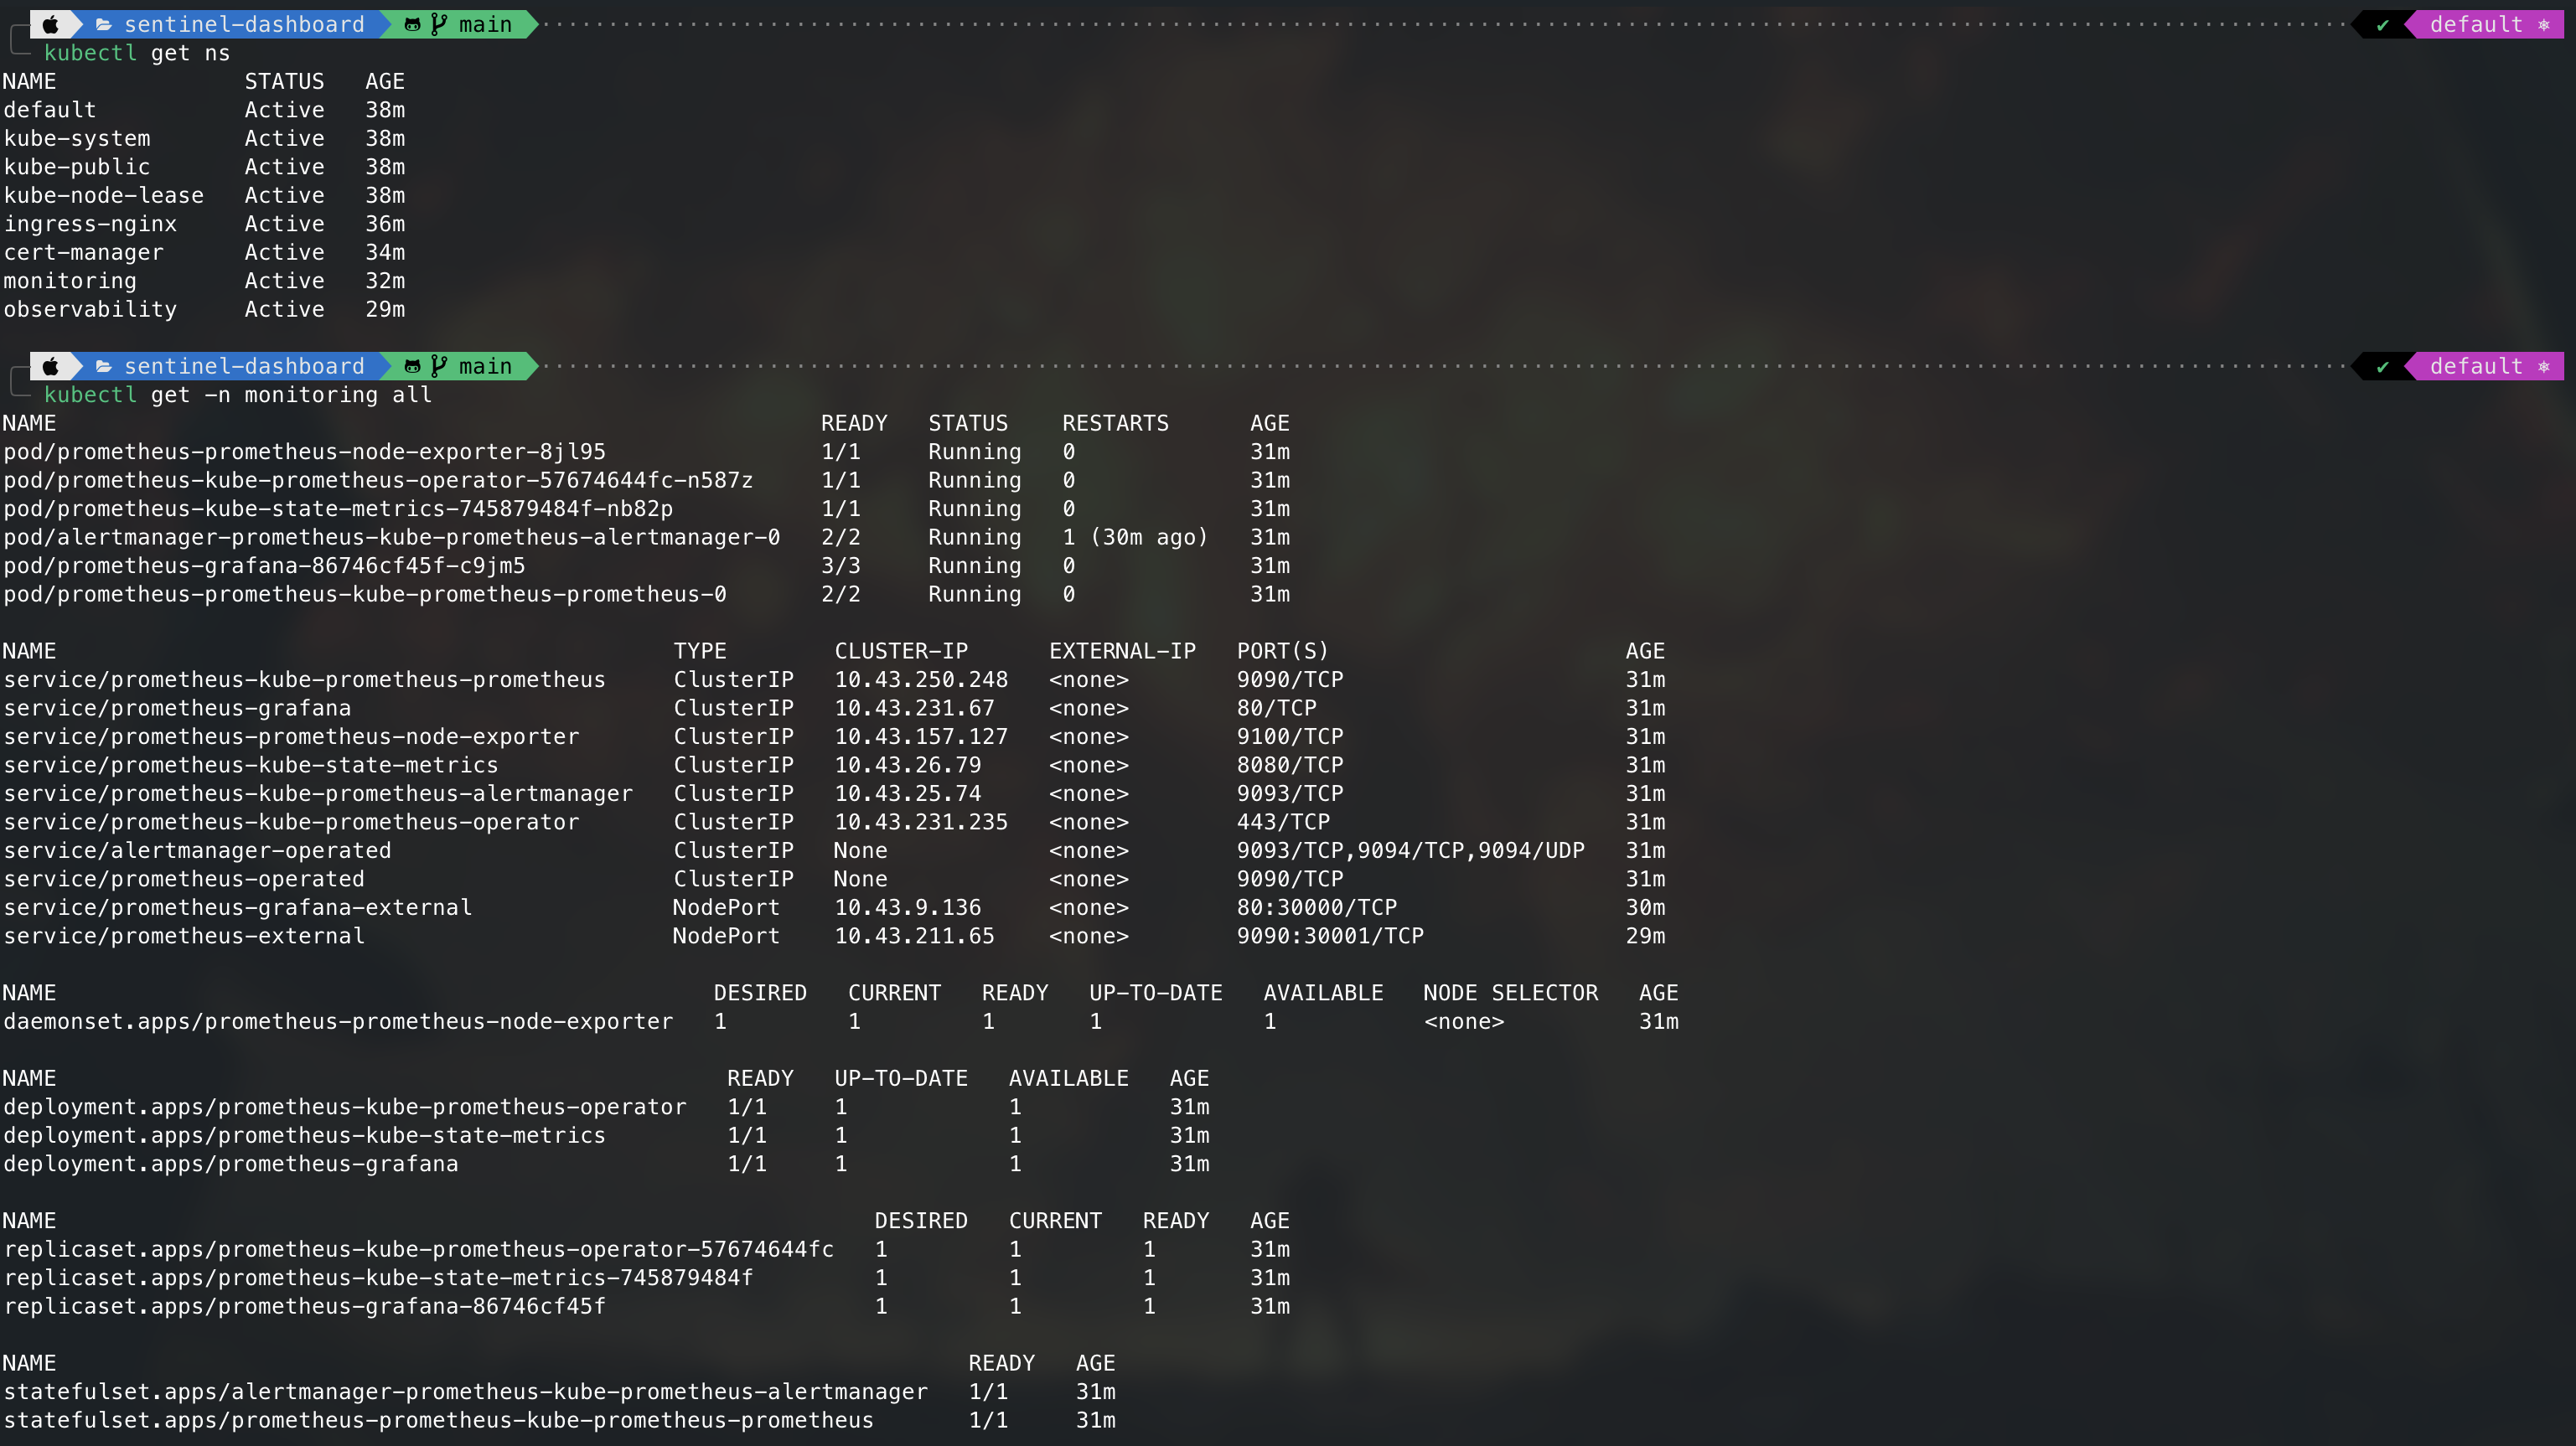Click the service/prometheus-grafana-external name
Viewport: 2576px width, 1446px height.
(237, 908)
